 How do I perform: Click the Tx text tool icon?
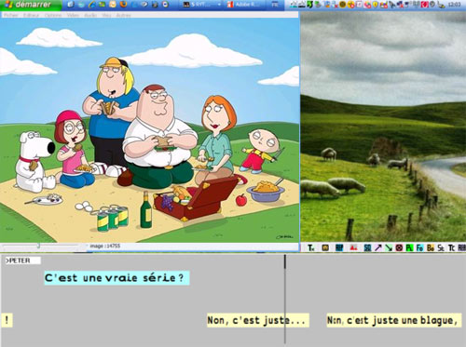point(311,247)
